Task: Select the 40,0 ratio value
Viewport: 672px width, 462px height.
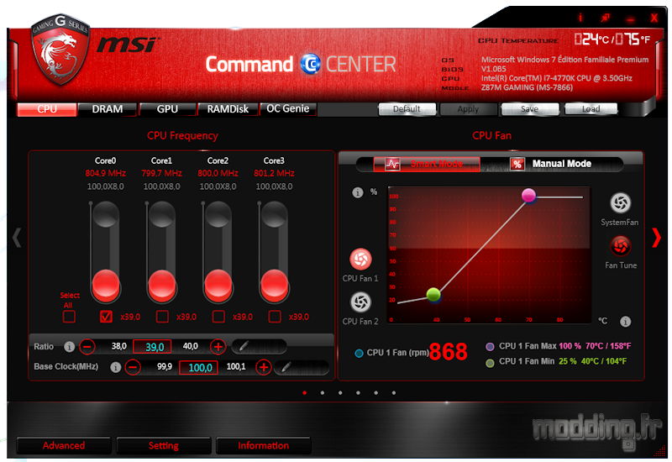Action: [x=191, y=346]
